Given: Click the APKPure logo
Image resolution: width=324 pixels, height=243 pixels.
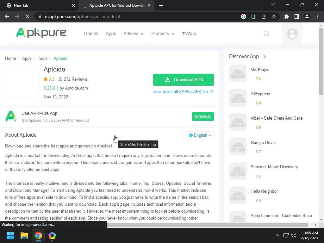Looking at the screenshot, I should click(x=41, y=33).
